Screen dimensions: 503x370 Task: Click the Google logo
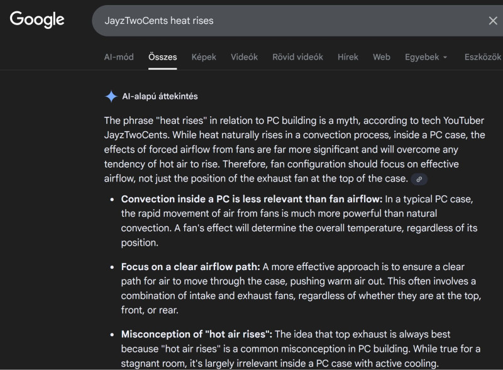tap(37, 19)
